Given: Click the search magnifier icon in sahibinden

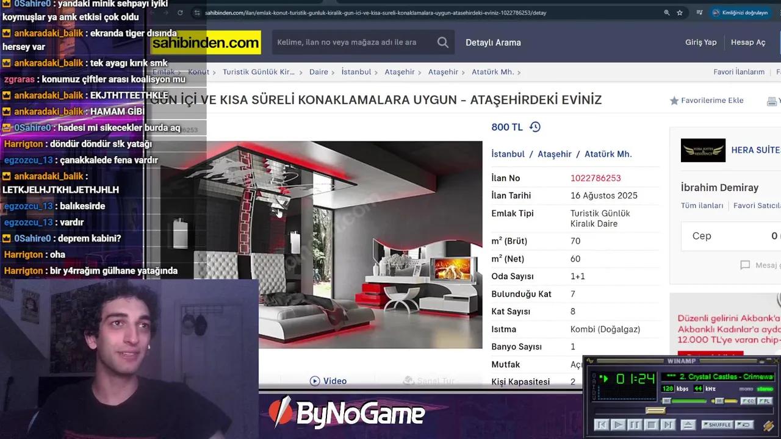Looking at the screenshot, I should (443, 43).
